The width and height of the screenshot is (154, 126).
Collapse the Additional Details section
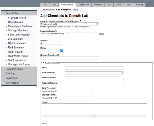[x=52, y=62]
